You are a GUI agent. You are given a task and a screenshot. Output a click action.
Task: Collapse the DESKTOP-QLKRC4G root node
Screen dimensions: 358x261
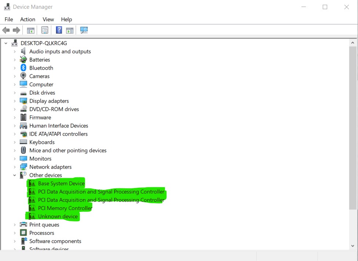pyautogui.click(x=6, y=43)
